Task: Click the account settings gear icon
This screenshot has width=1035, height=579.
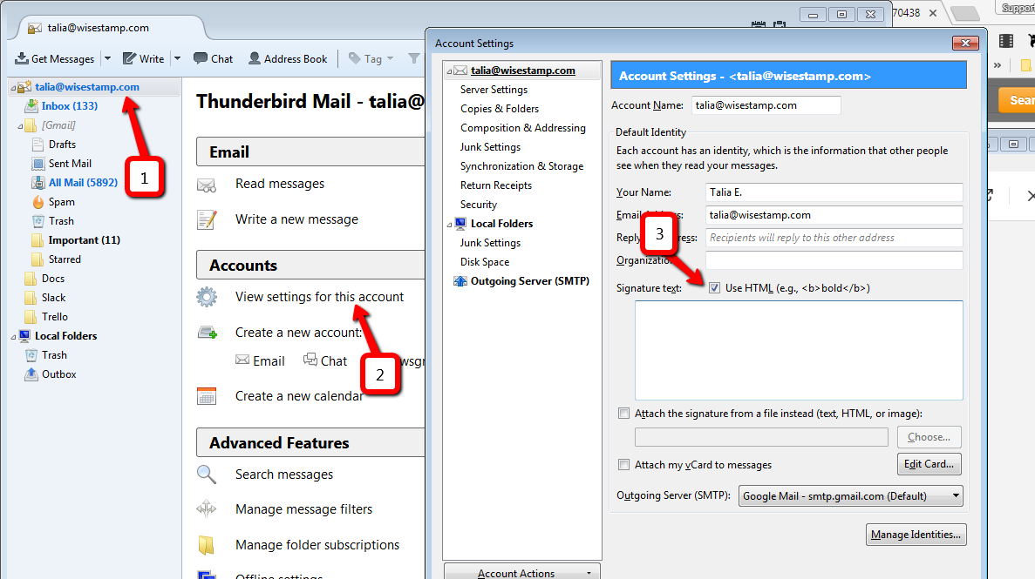Action: 207,297
